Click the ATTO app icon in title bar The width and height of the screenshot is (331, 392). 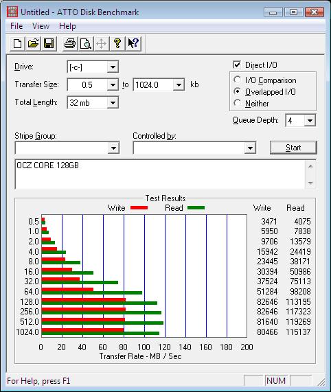tap(12, 12)
